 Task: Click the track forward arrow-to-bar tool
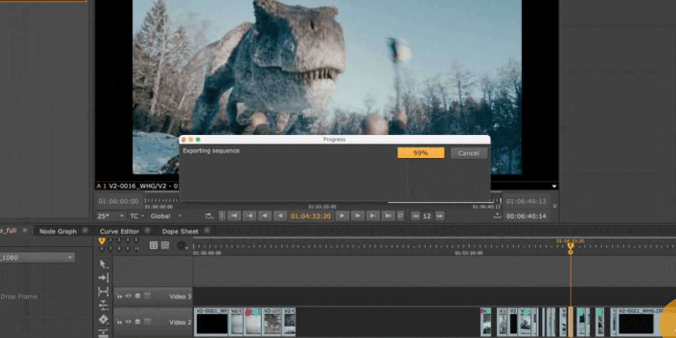pos(103,278)
